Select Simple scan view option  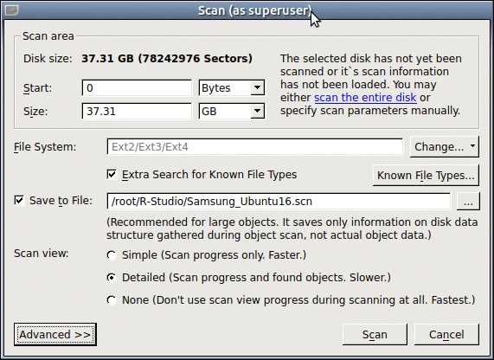pos(112,255)
